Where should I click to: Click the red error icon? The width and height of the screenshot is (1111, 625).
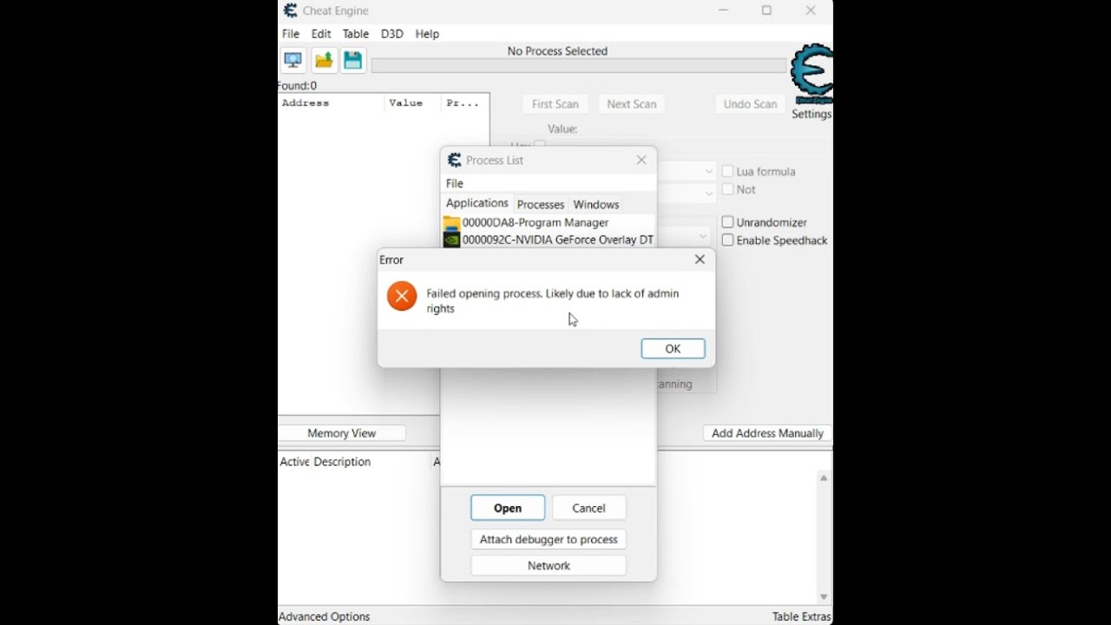click(x=401, y=296)
